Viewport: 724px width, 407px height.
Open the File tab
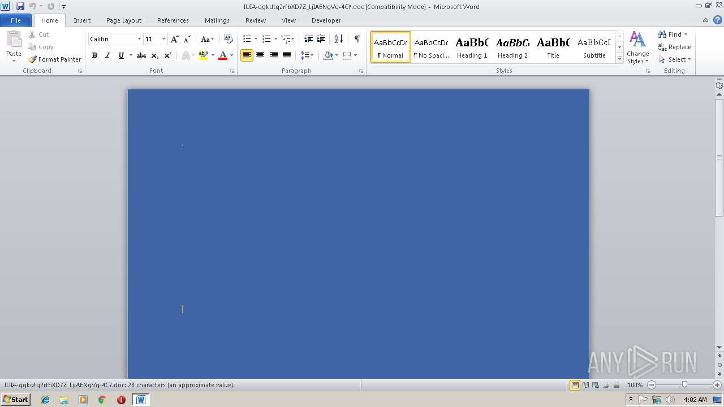click(x=16, y=20)
